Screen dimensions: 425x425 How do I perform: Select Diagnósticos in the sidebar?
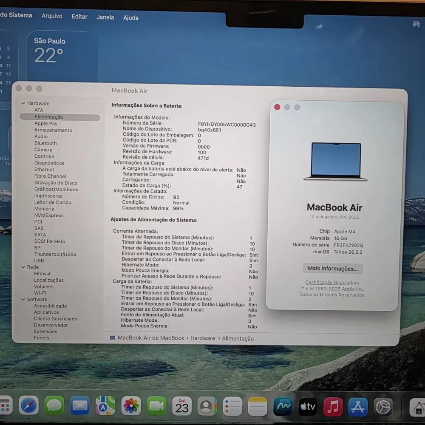pos(49,163)
